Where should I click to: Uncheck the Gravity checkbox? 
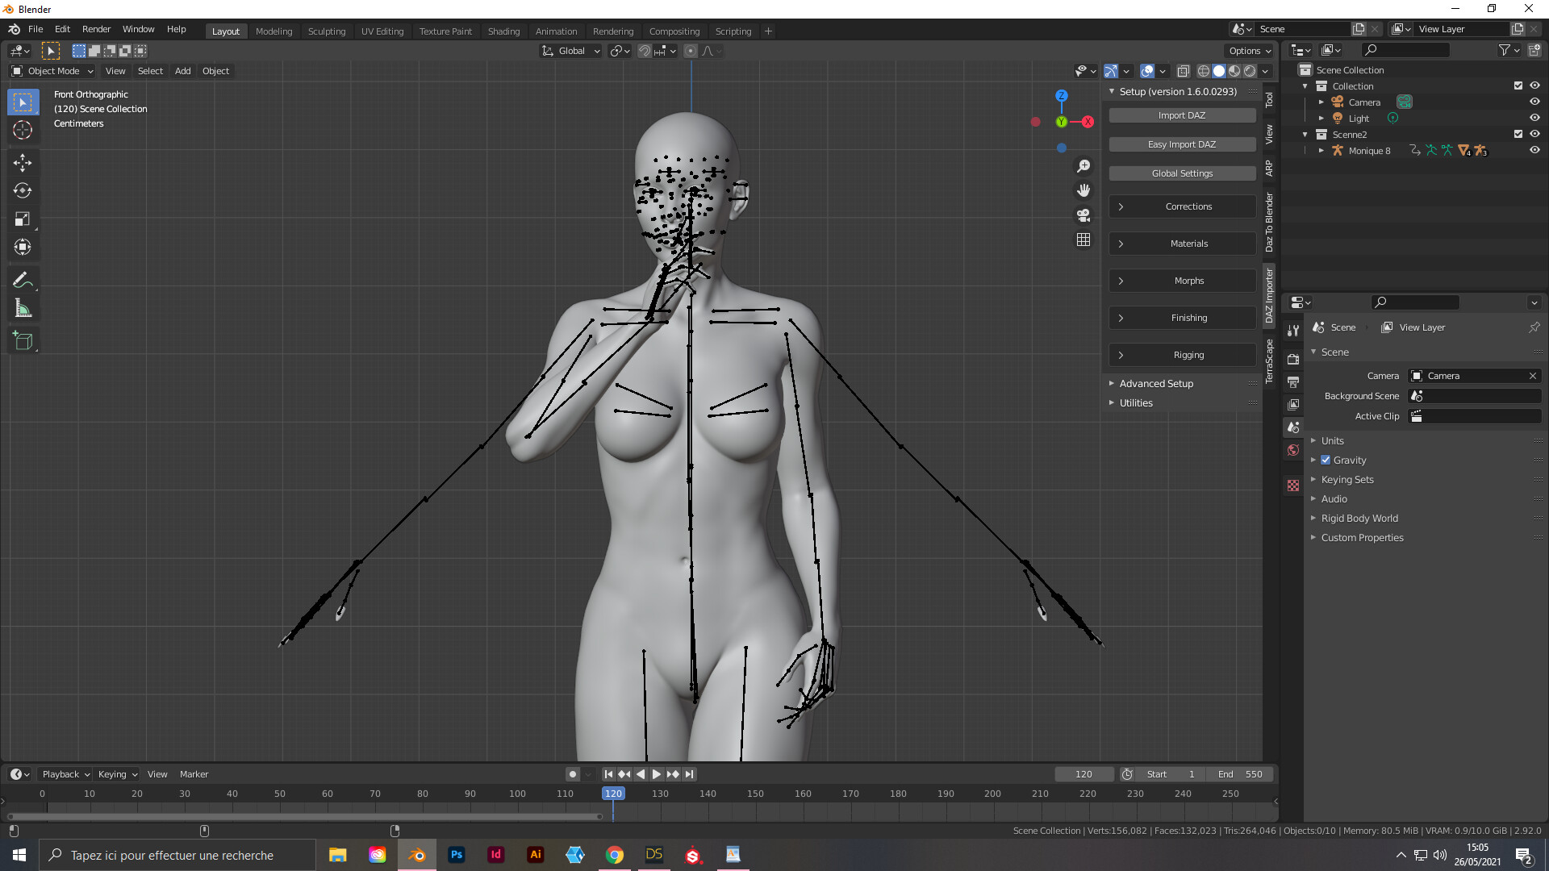1326,460
